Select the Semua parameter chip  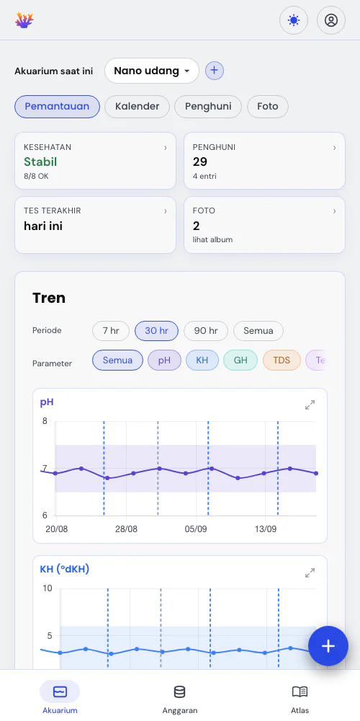point(117,360)
